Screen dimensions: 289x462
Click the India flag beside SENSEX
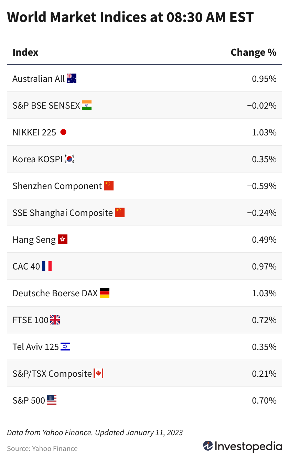pyautogui.click(x=87, y=105)
